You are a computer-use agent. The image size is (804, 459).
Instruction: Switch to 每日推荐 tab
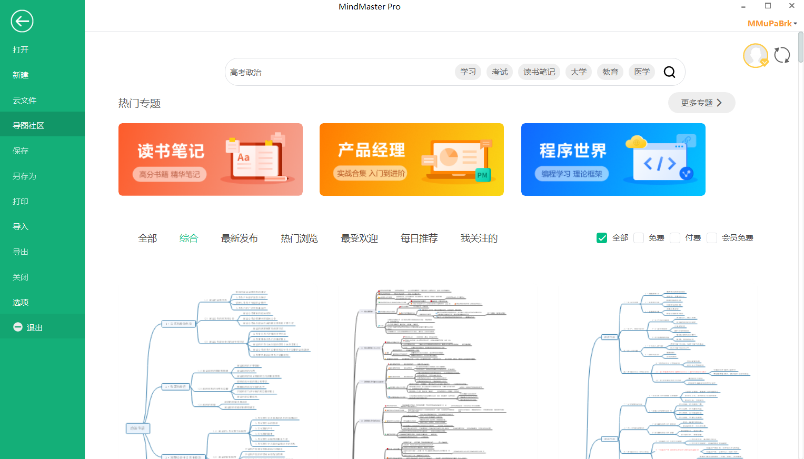click(419, 238)
